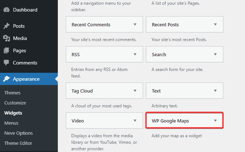Click the Pages icon in sidebar

coord(7,50)
